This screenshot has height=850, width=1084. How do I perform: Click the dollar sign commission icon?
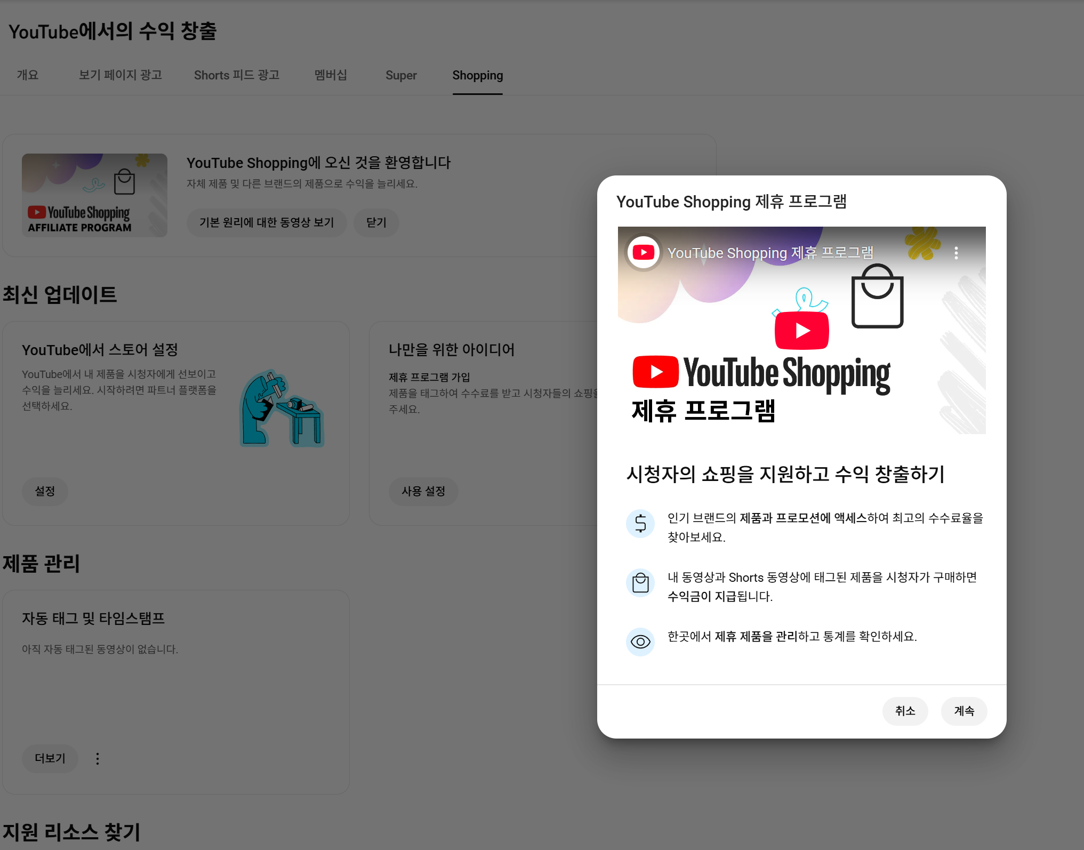(640, 524)
